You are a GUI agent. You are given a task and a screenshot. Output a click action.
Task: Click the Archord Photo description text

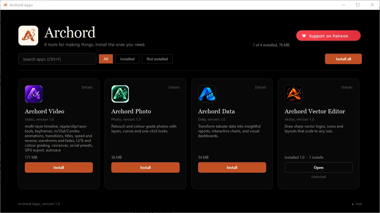click(x=144, y=129)
